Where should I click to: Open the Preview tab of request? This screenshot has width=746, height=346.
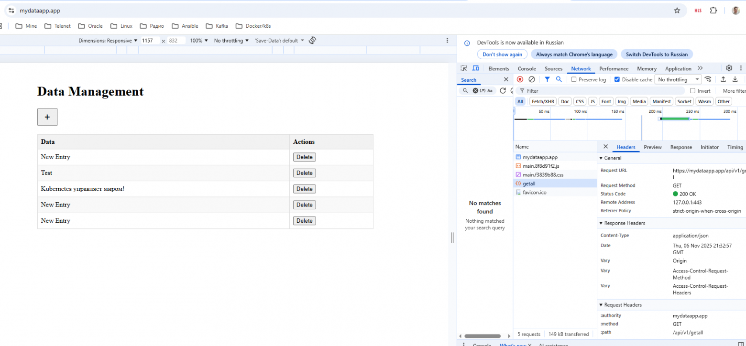pyautogui.click(x=652, y=147)
